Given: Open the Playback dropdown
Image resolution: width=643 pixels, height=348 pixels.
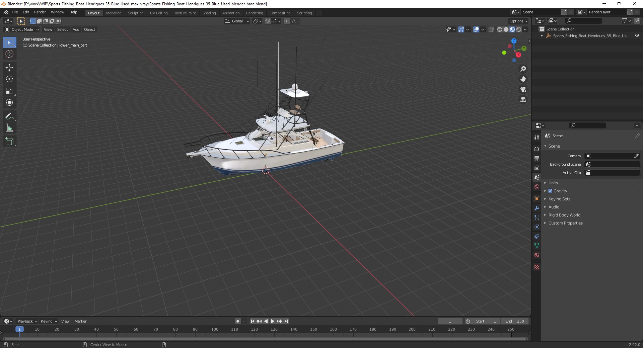Looking at the screenshot, I should coord(27,321).
